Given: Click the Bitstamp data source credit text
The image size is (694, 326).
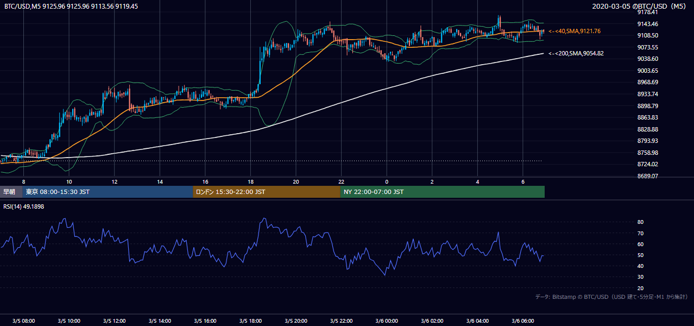Looking at the screenshot, I should click(612, 297).
